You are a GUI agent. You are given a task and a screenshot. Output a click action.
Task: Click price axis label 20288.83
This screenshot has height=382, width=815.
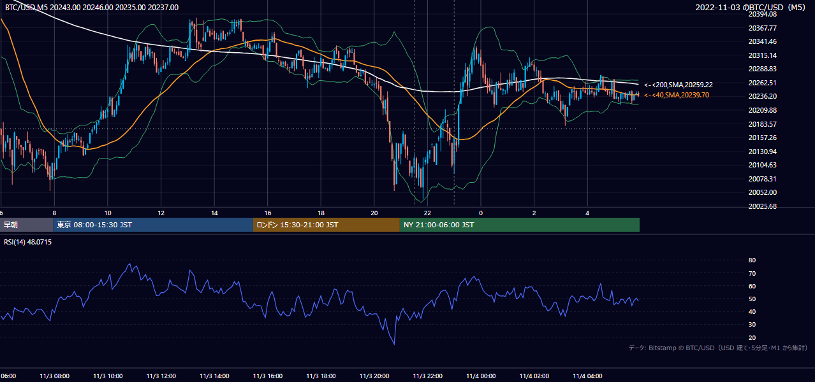pyautogui.click(x=762, y=69)
